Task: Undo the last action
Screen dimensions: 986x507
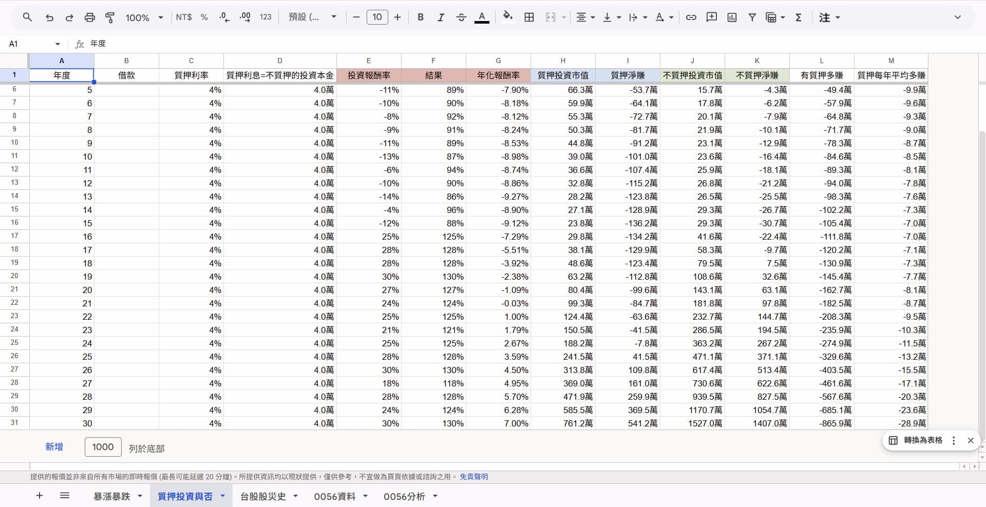Action: (x=49, y=17)
